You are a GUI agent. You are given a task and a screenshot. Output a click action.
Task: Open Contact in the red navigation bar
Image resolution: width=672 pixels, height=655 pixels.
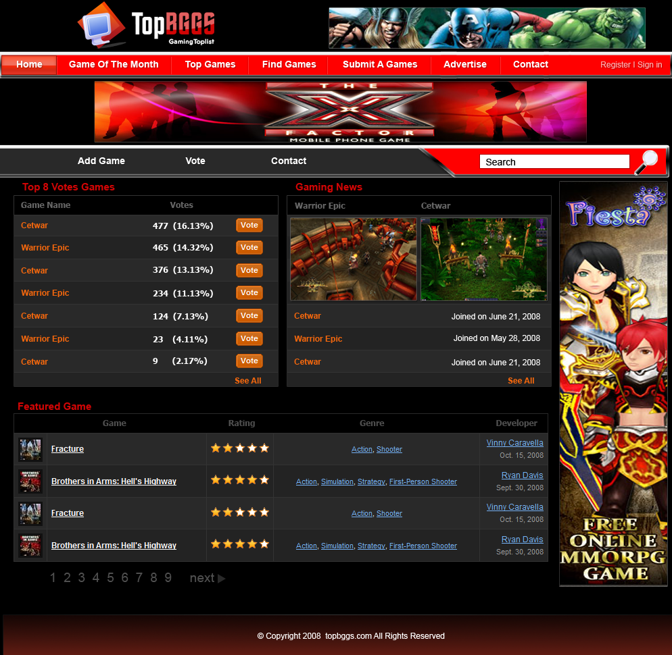point(531,65)
